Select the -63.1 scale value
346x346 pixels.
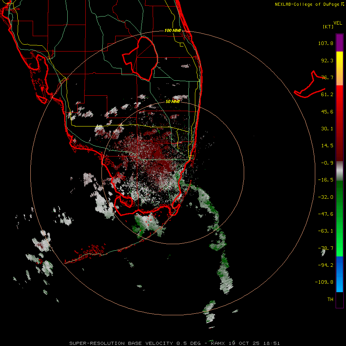(x=326, y=231)
